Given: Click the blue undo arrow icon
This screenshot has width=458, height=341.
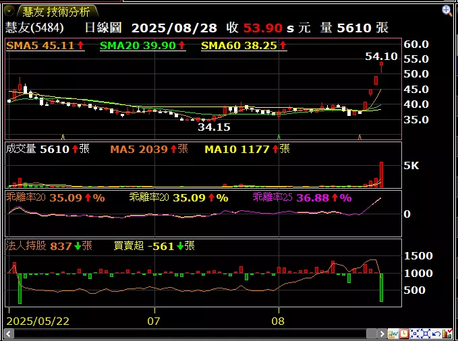Looking at the screenshot, I should coord(436,334).
